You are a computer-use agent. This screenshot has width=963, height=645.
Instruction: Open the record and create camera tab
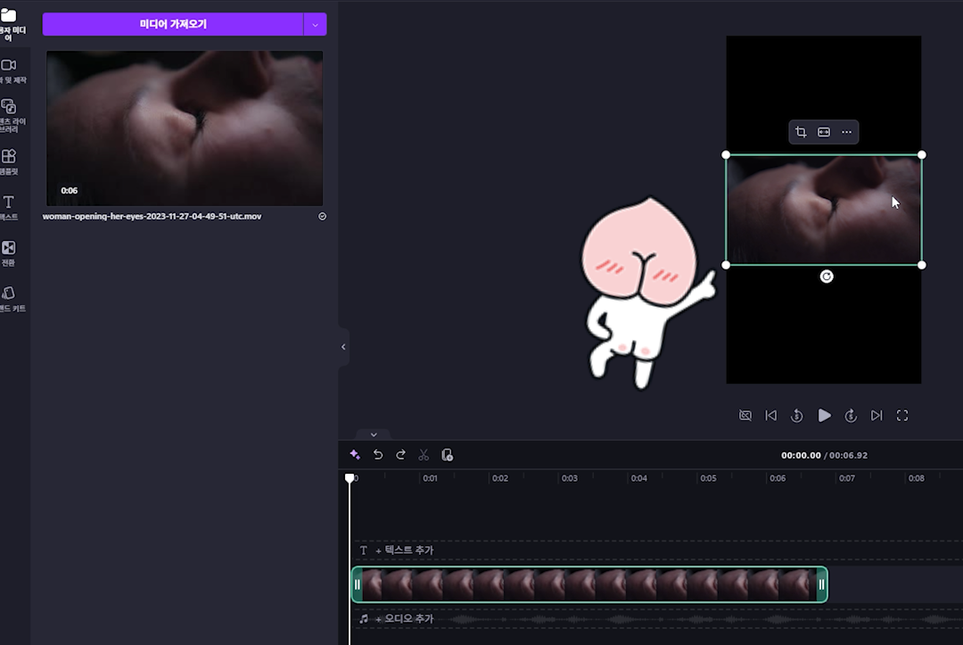click(11, 70)
